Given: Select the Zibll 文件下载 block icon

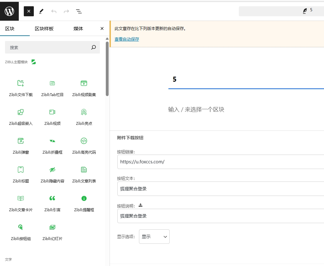Looking at the screenshot, I should coord(20,83).
